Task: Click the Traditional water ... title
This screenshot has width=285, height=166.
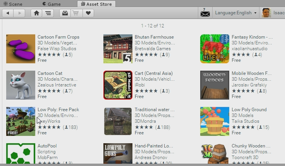Action: 155,110
